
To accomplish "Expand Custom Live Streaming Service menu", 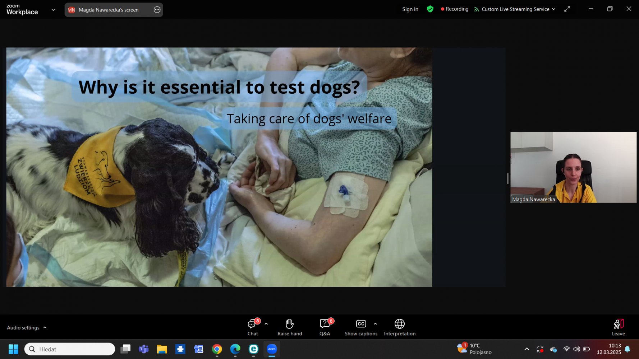I will [x=515, y=9].
